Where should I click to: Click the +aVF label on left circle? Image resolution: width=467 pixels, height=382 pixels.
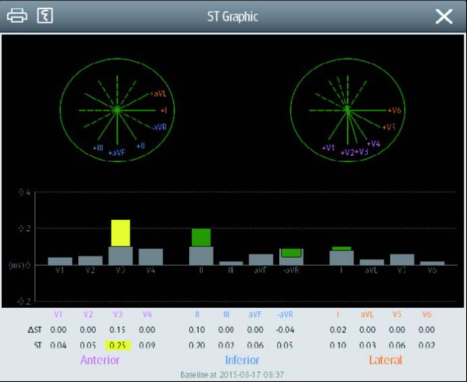point(116,153)
